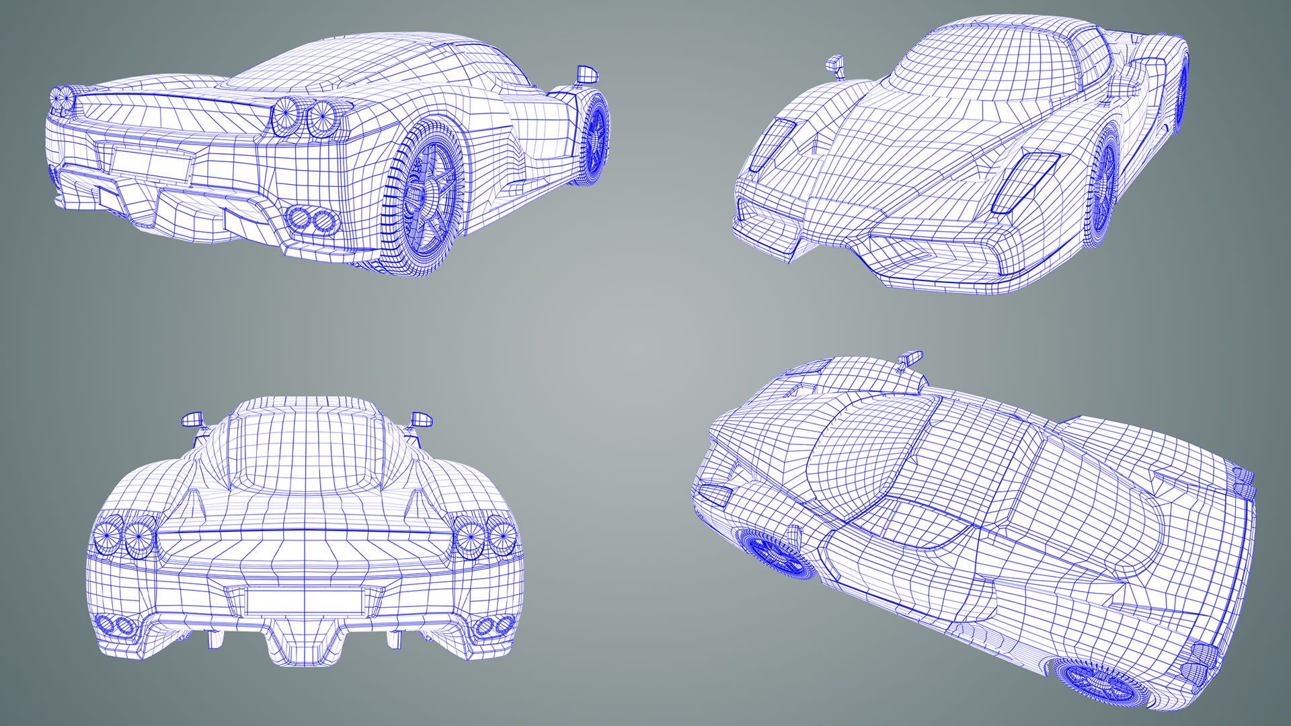The height and width of the screenshot is (726, 1291).
Task: Click dual exhaust pipes on top-left car
Action: pyautogui.click(x=313, y=220)
